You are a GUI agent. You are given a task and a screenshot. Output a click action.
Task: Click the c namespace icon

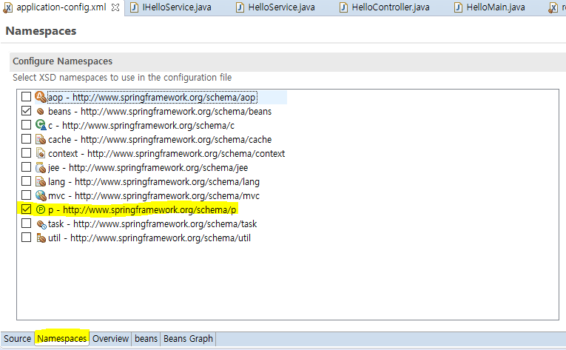(x=41, y=125)
